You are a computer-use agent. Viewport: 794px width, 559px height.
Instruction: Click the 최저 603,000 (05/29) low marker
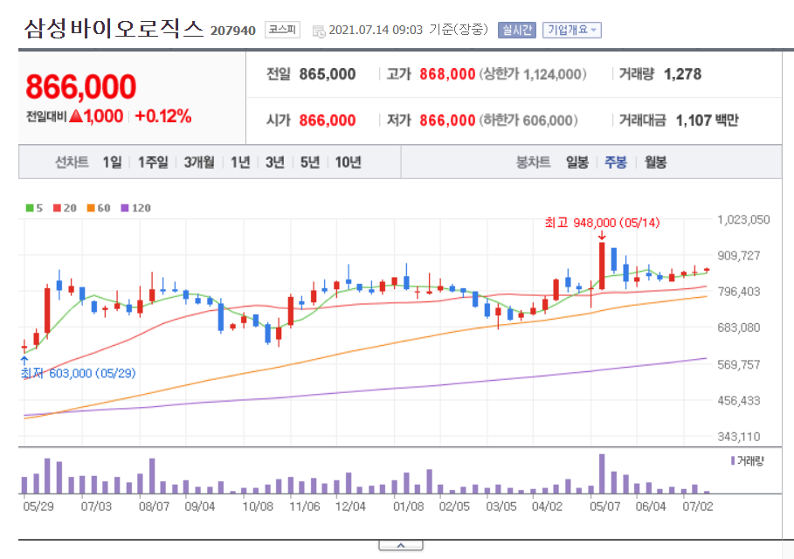click(78, 374)
